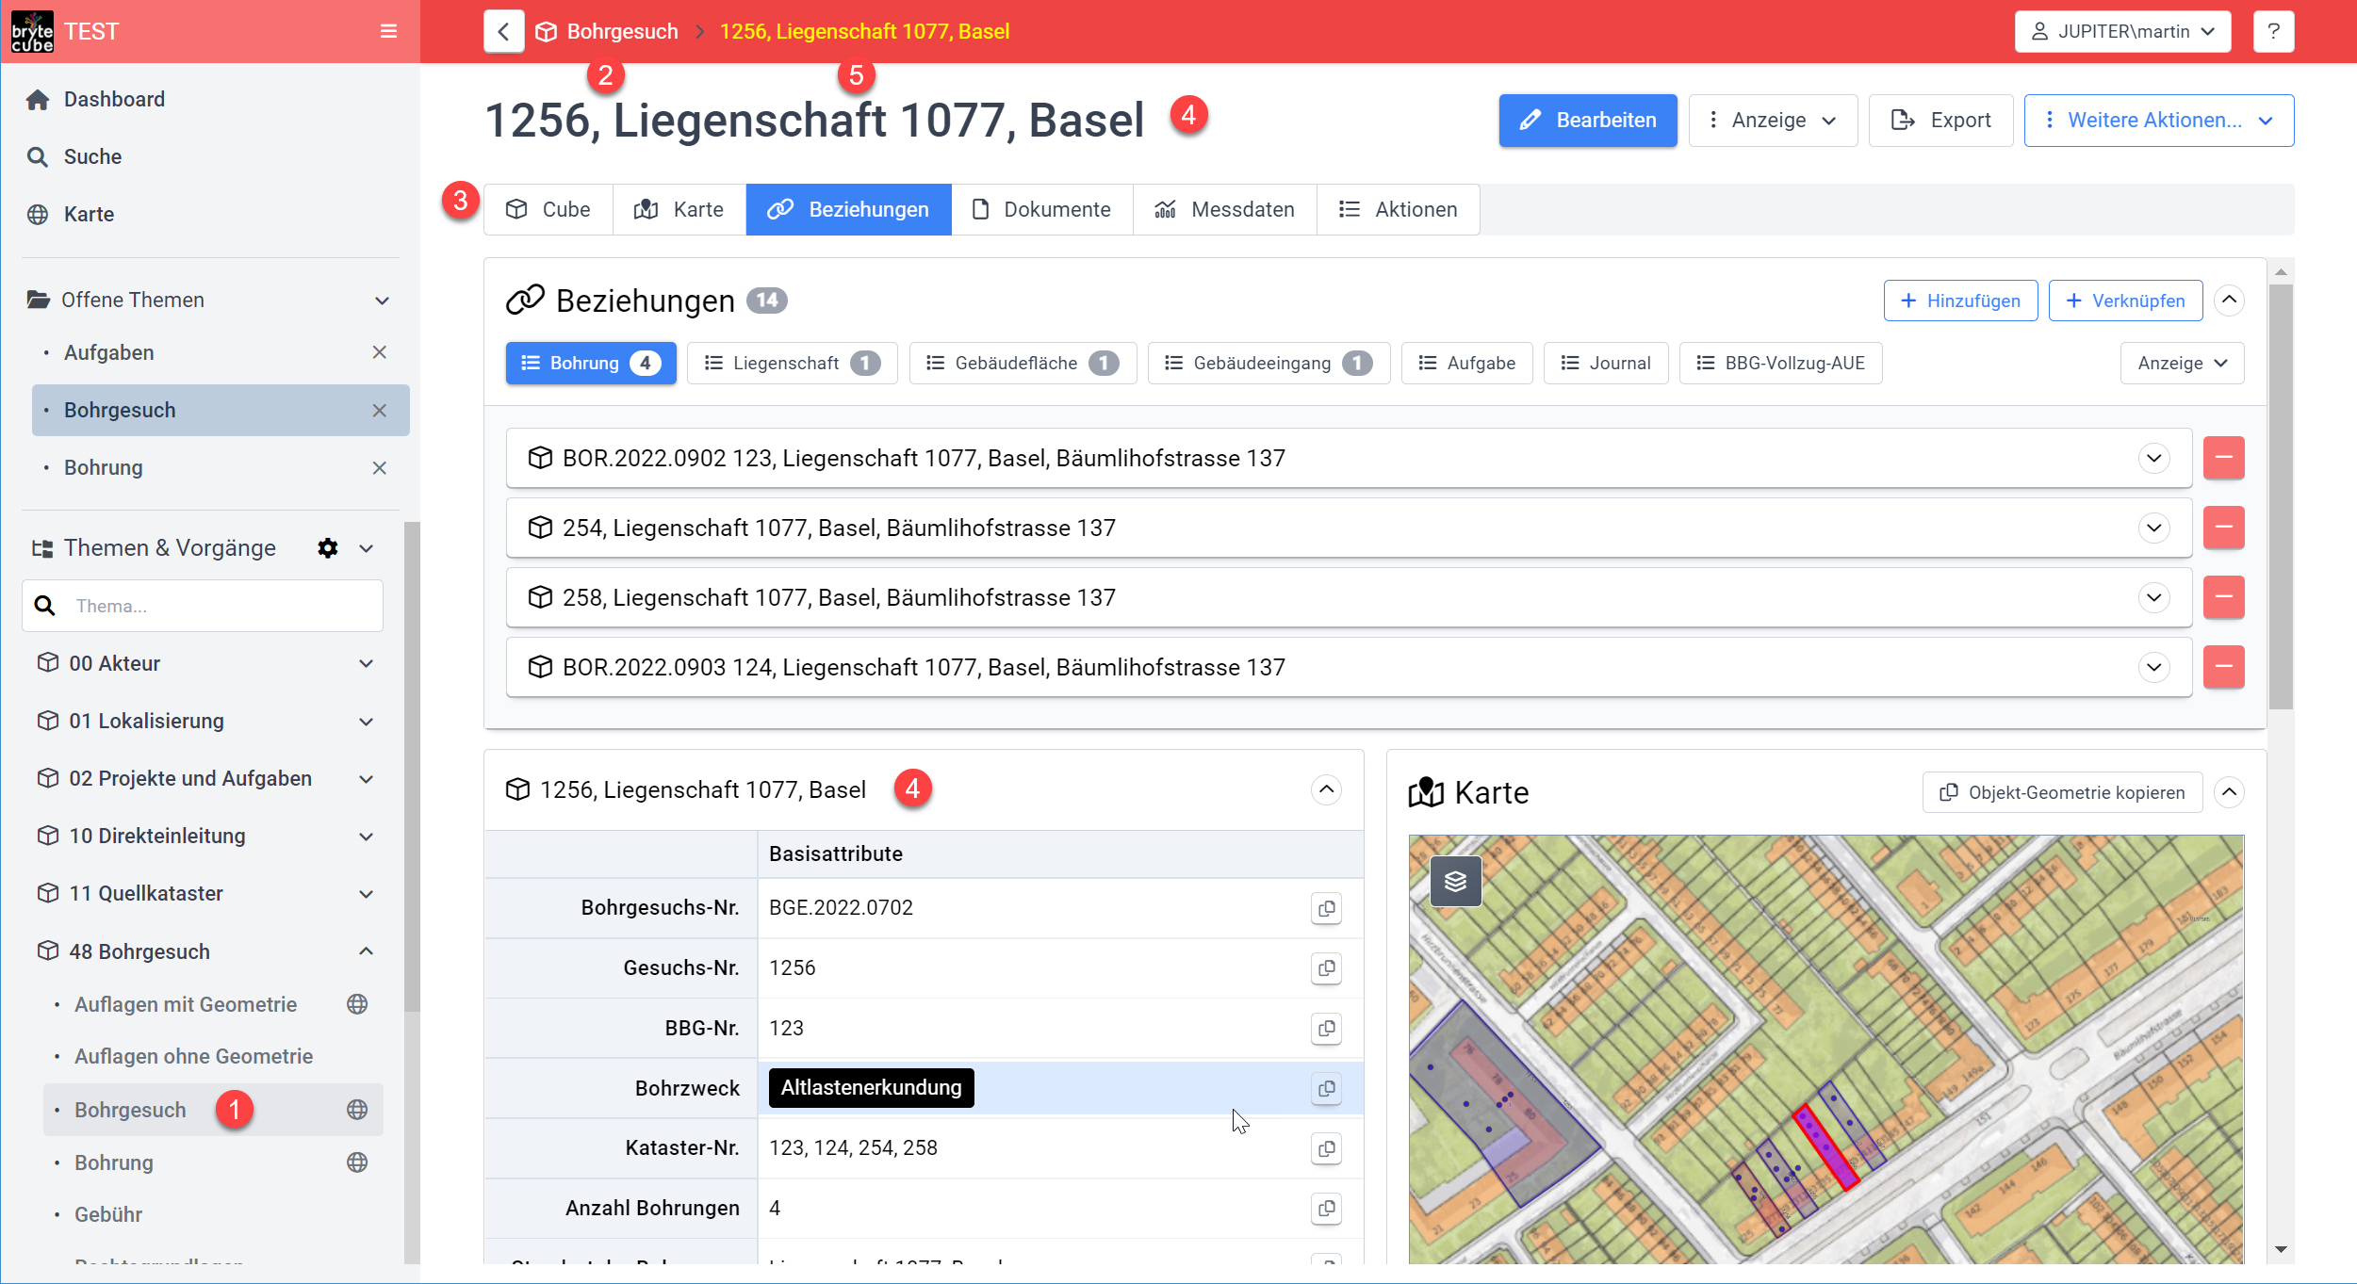This screenshot has width=2357, height=1284.
Task: Open the JUPITER\martin user dropdown
Action: pos(2122,31)
